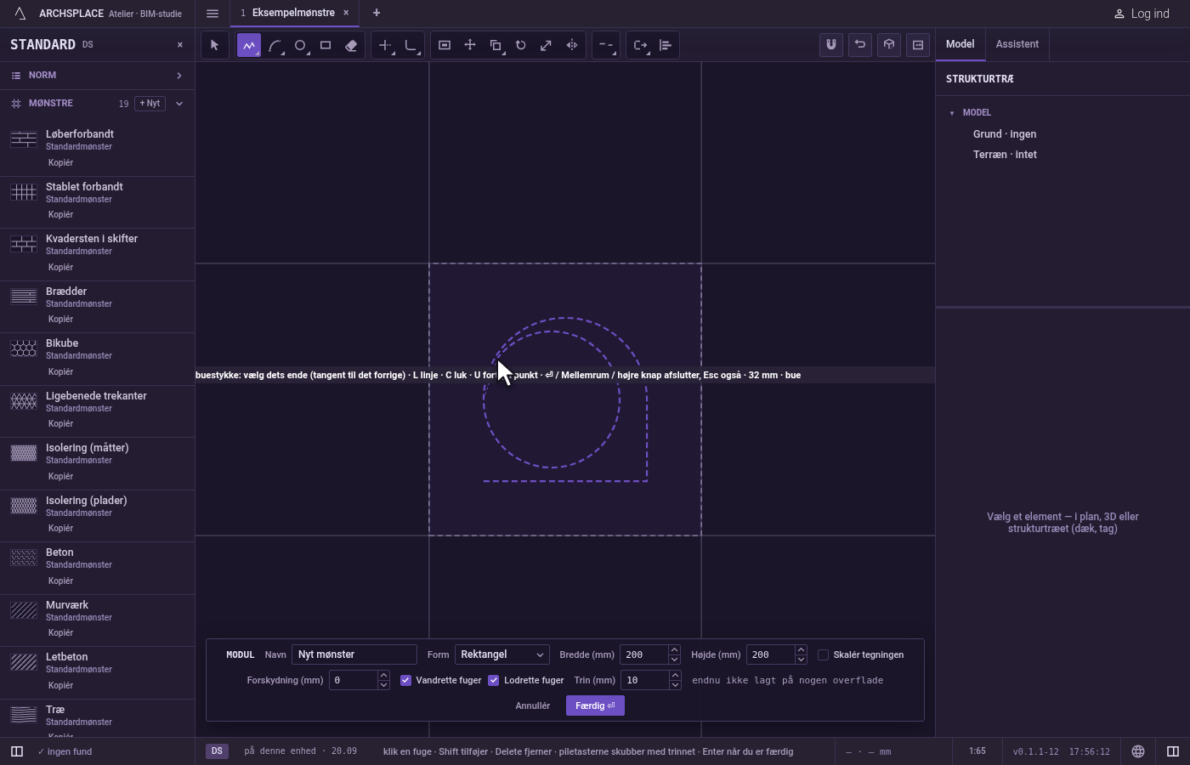Activate the scale tool (diagonal arrows)
The height and width of the screenshot is (765, 1190).
point(547,45)
